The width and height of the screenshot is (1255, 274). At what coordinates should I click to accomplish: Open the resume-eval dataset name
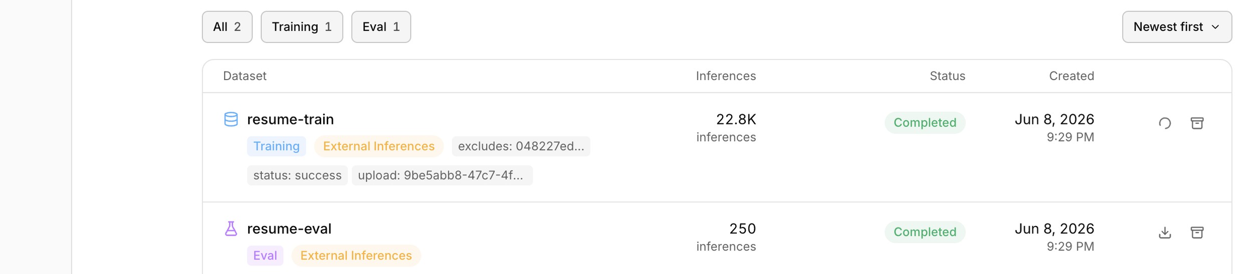click(x=289, y=229)
